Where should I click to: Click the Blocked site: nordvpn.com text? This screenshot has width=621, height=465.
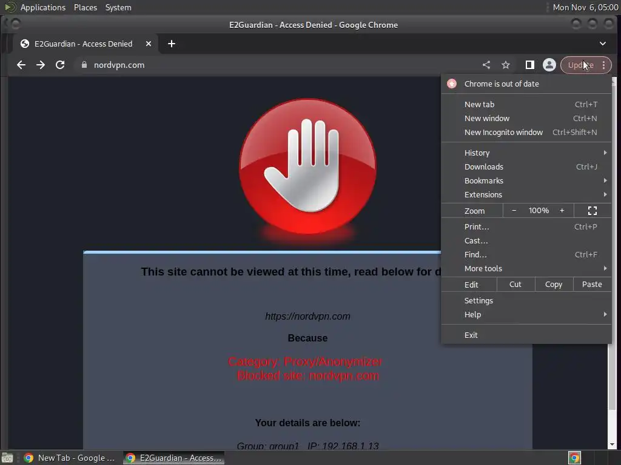(x=307, y=375)
